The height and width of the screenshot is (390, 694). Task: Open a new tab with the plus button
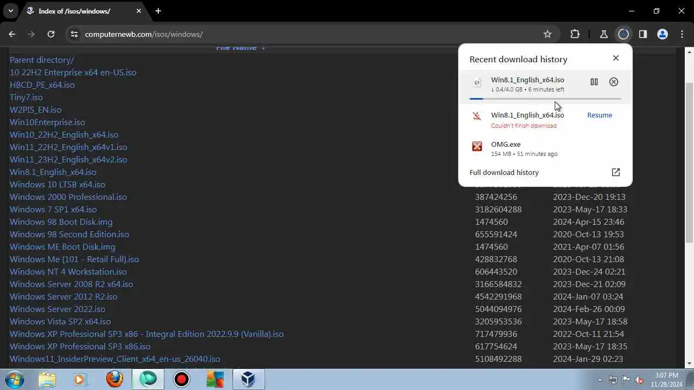tap(158, 11)
